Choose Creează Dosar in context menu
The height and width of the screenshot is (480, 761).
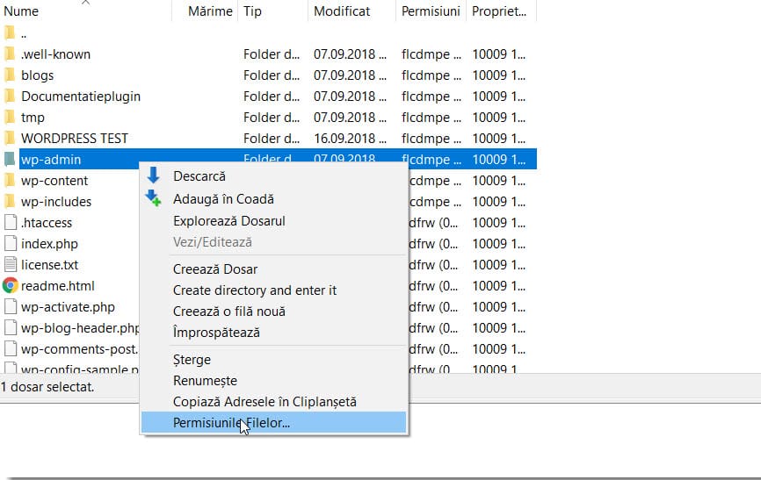tap(215, 269)
